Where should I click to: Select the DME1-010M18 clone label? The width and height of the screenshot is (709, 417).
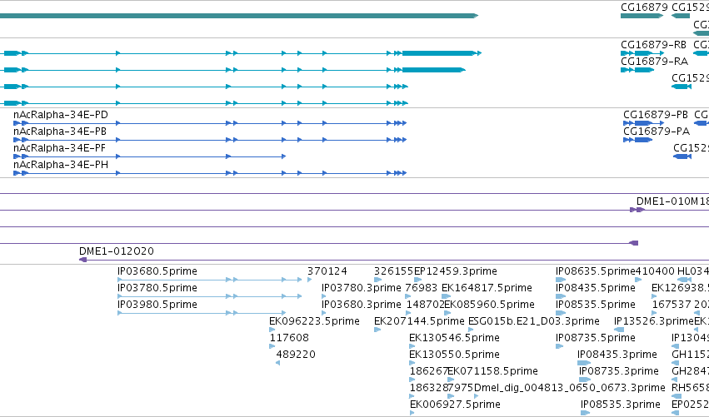(x=672, y=201)
